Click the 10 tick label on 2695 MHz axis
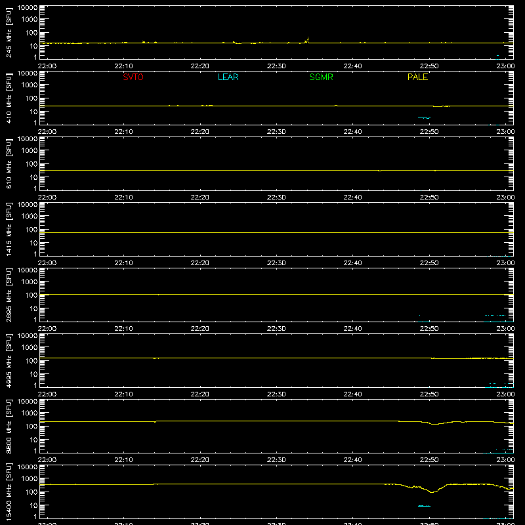Image resolution: width=525 pixels, height=525 pixels. coord(33,308)
